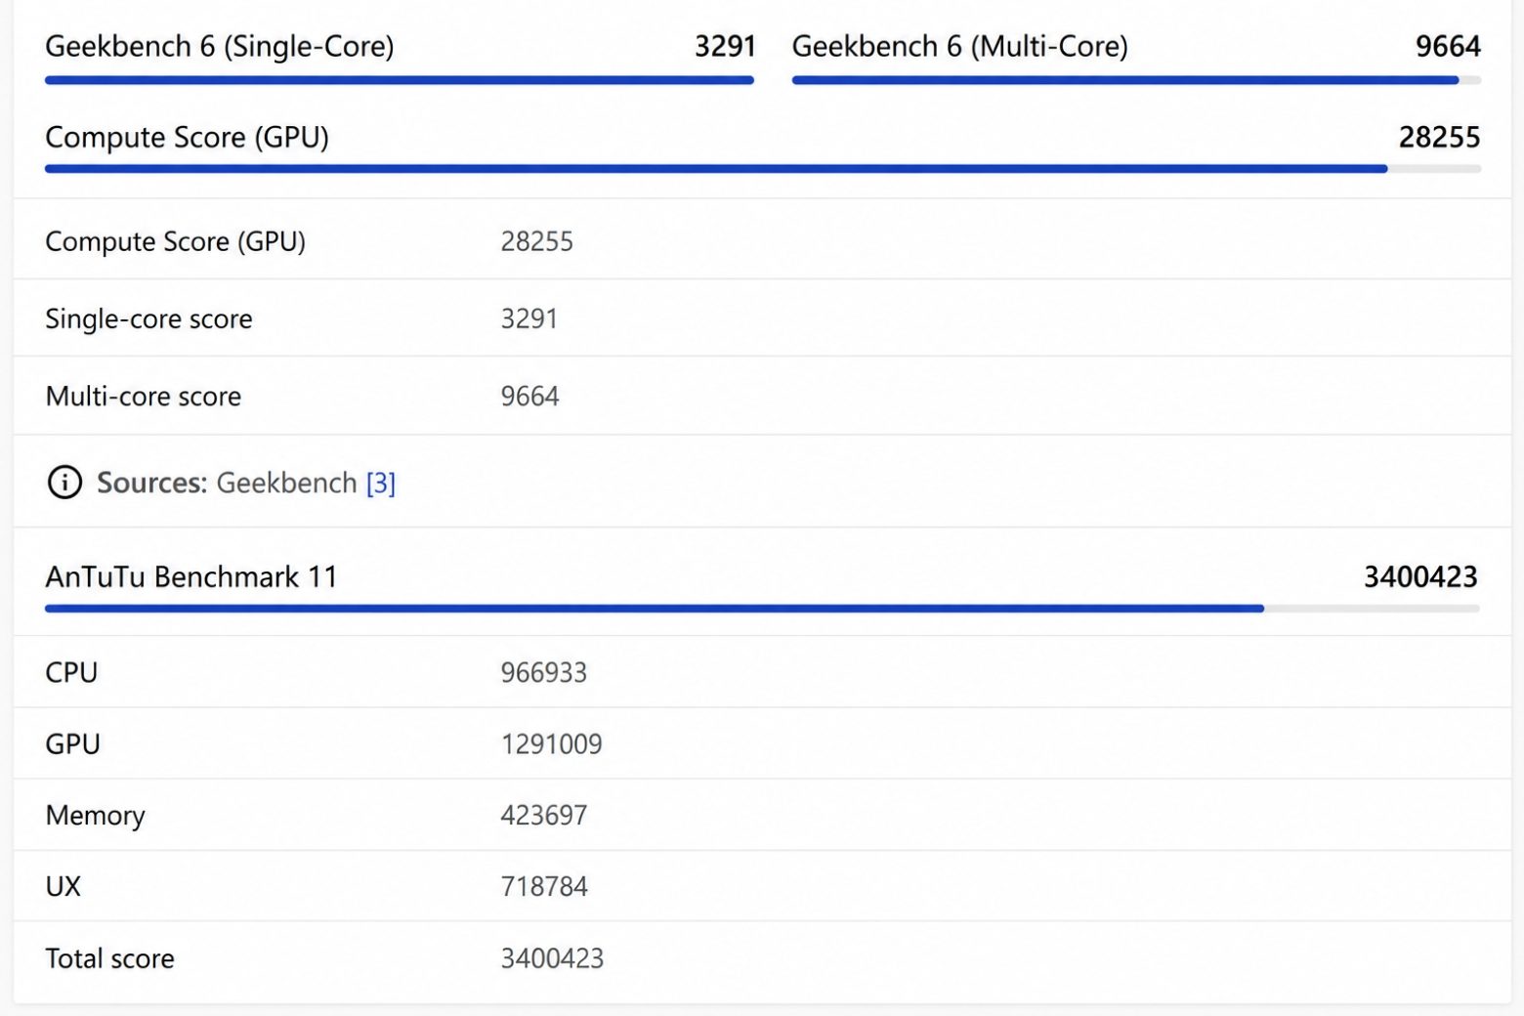Click the AnTuTu Benchmark 11 progress bar
The width and height of the screenshot is (1524, 1016).
click(x=762, y=609)
